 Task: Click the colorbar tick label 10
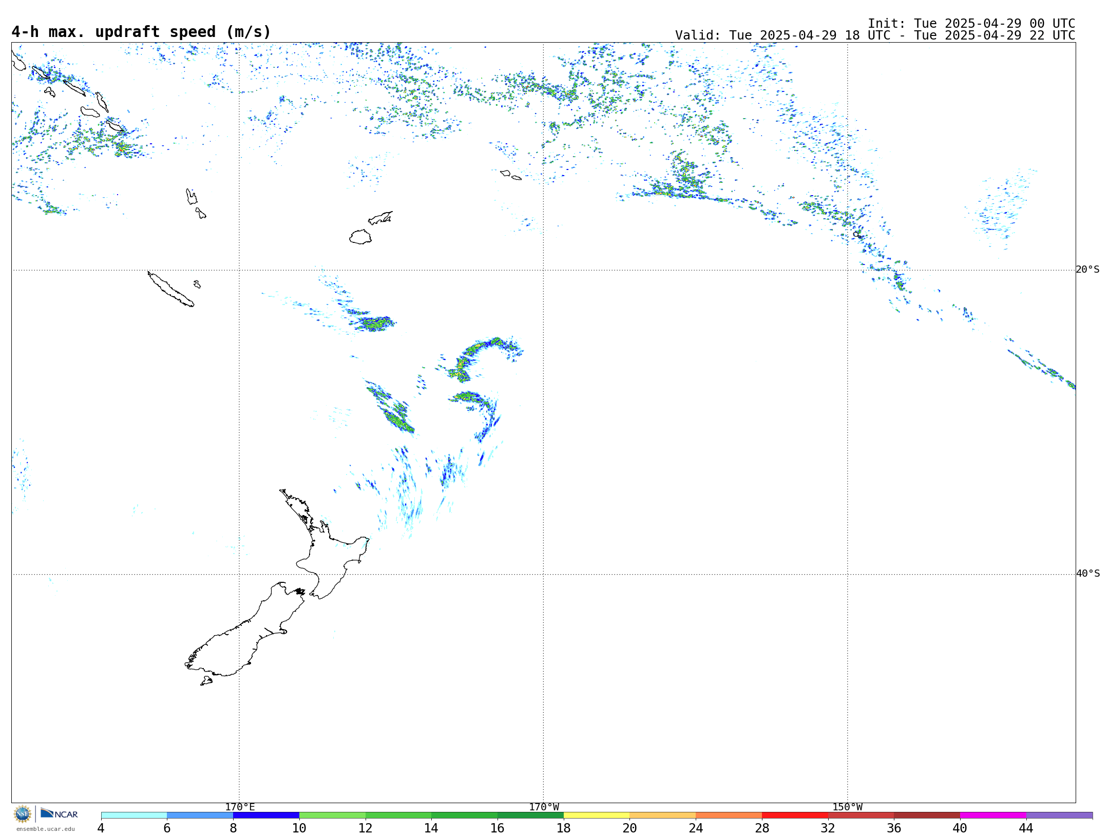click(x=299, y=828)
